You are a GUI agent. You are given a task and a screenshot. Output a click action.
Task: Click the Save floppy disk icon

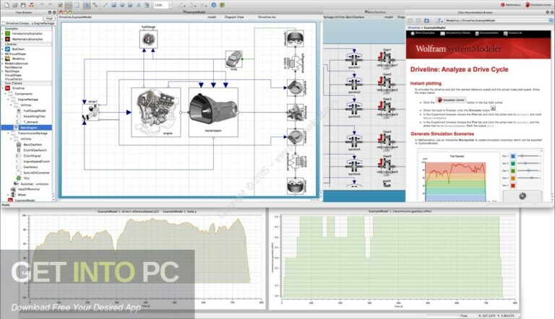23,5
